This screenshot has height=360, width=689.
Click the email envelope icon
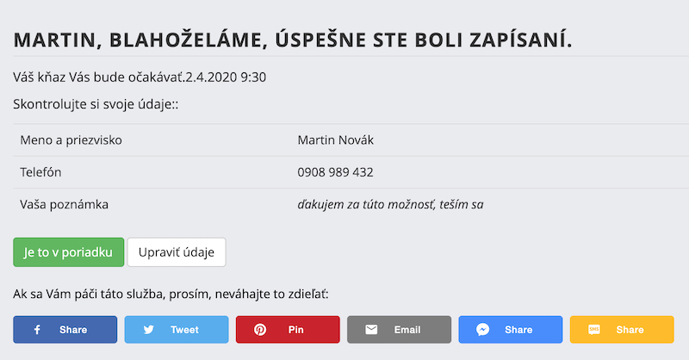click(x=371, y=330)
